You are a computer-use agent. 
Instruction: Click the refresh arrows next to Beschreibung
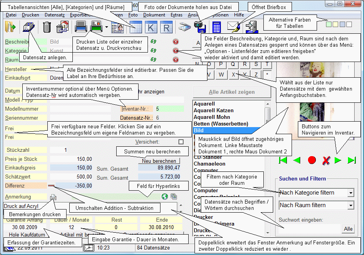click(153, 42)
